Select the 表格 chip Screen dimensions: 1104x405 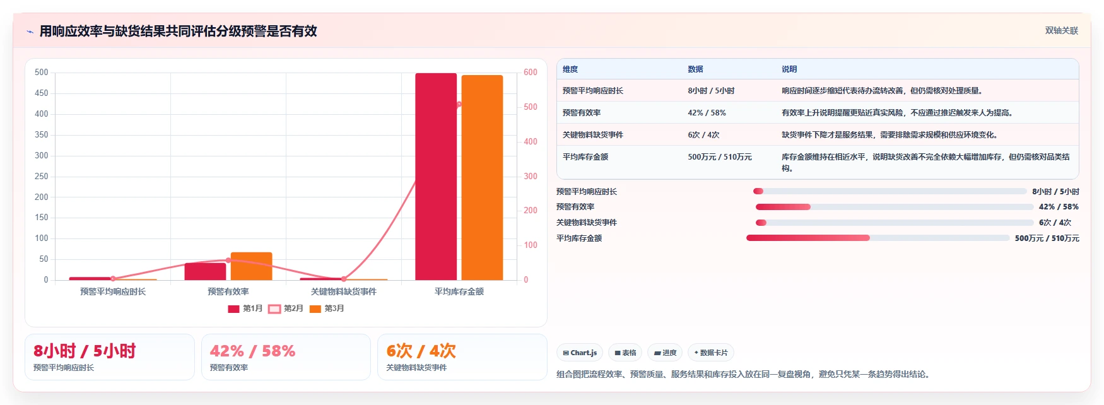[x=625, y=353]
